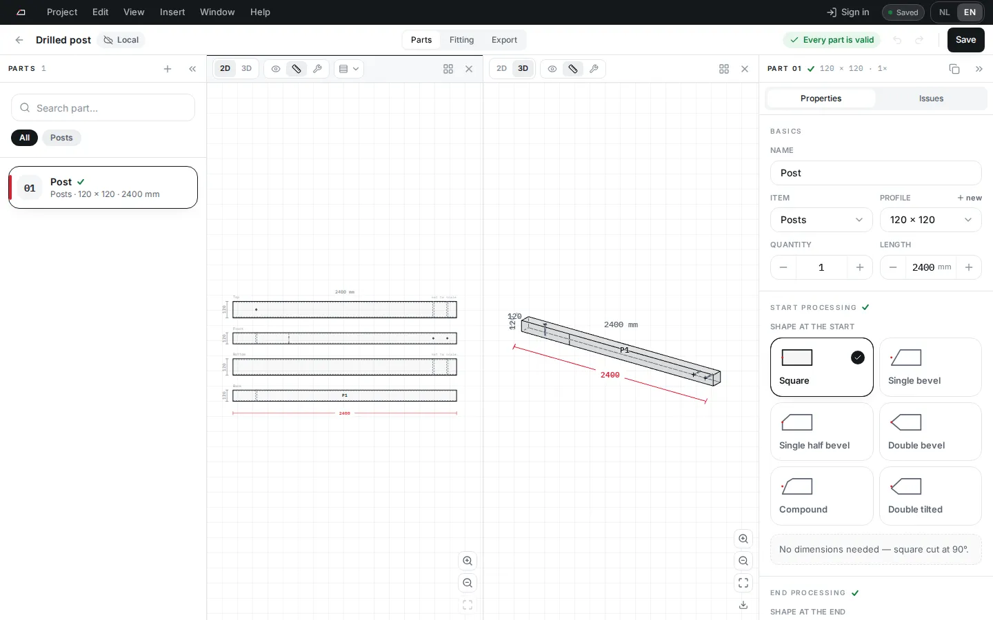
Task: Open the Project menu
Action: click(x=62, y=12)
